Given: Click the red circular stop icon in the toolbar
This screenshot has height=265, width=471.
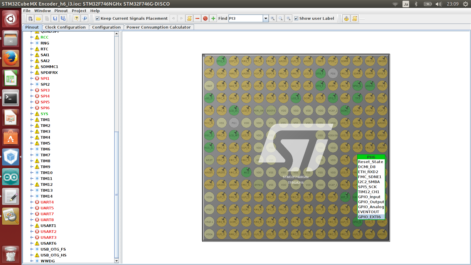Looking at the screenshot, I should pos(205,19).
